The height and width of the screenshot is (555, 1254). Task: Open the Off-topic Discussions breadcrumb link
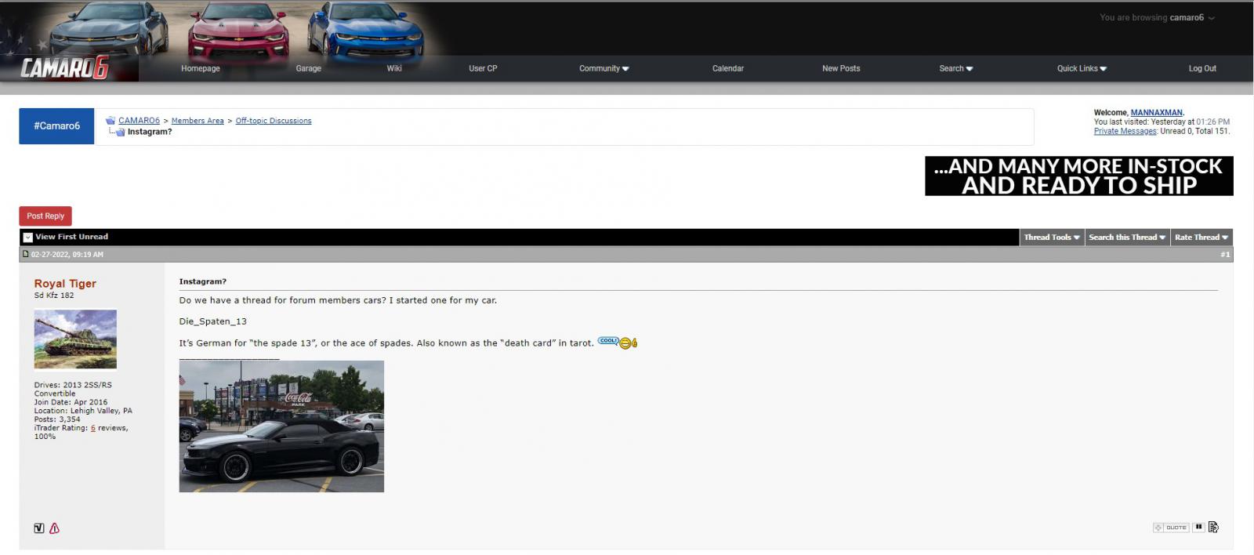[273, 121]
